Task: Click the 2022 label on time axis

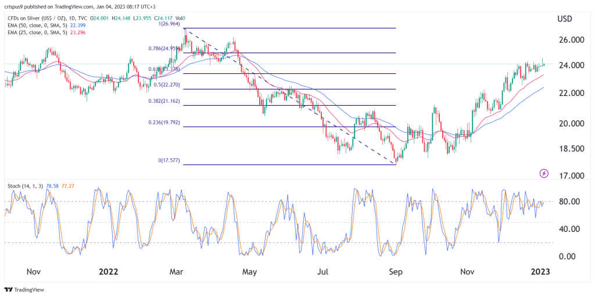Action: (108, 272)
